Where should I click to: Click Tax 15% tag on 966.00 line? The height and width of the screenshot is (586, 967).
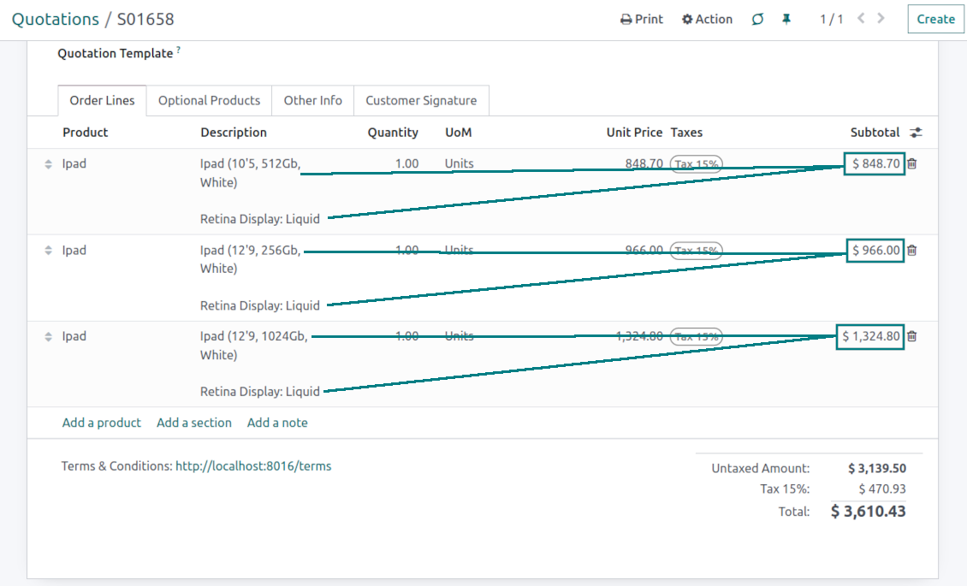click(697, 251)
